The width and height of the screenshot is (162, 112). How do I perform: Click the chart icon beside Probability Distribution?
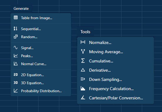(16, 91)
